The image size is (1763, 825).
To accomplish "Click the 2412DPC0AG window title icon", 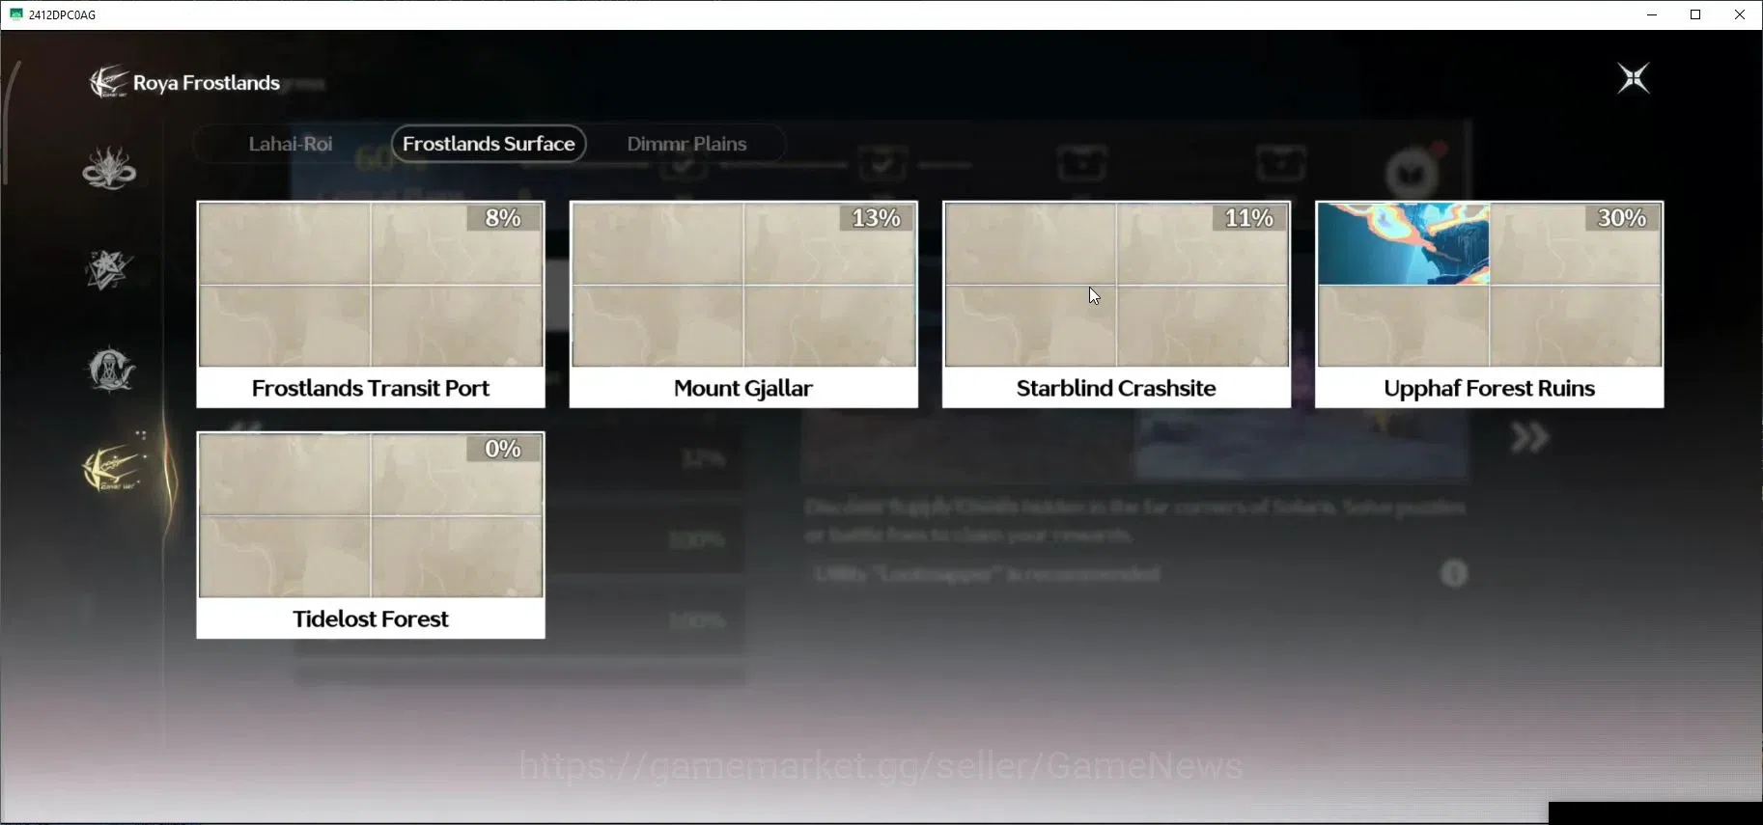I will click(x=16, y=14).
